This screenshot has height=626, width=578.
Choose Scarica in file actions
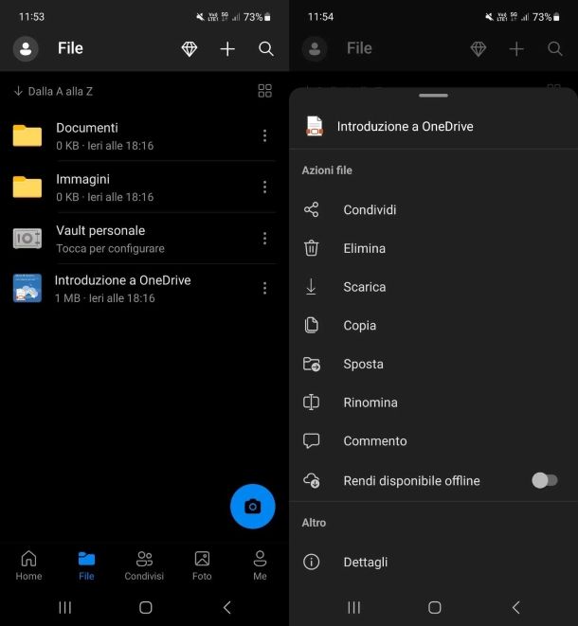tap(433, 287)
